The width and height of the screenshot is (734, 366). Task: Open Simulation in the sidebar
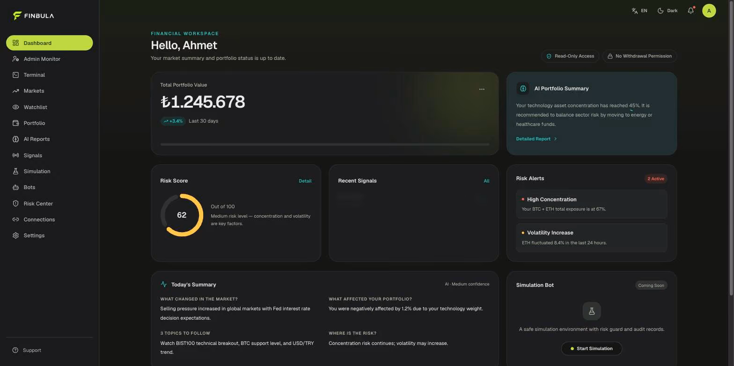[x=49, y=171]
